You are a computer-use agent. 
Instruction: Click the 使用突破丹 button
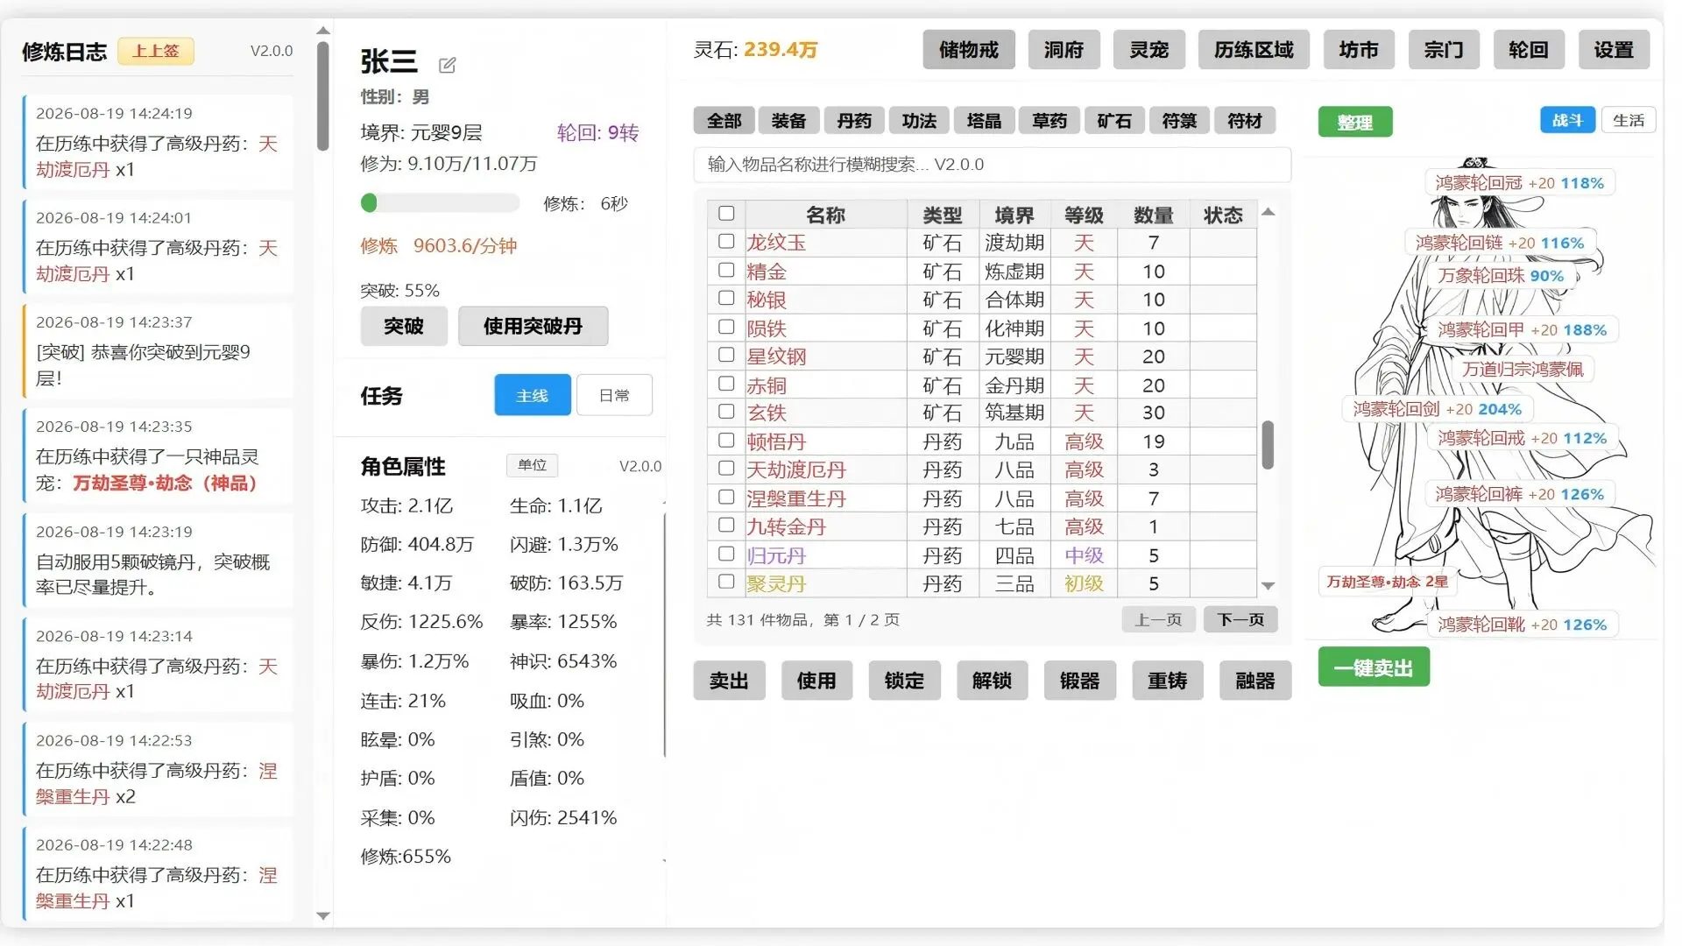tap(533, 326)
